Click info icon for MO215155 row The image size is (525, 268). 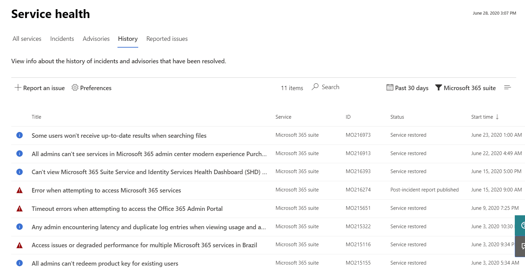coord(19,263)
